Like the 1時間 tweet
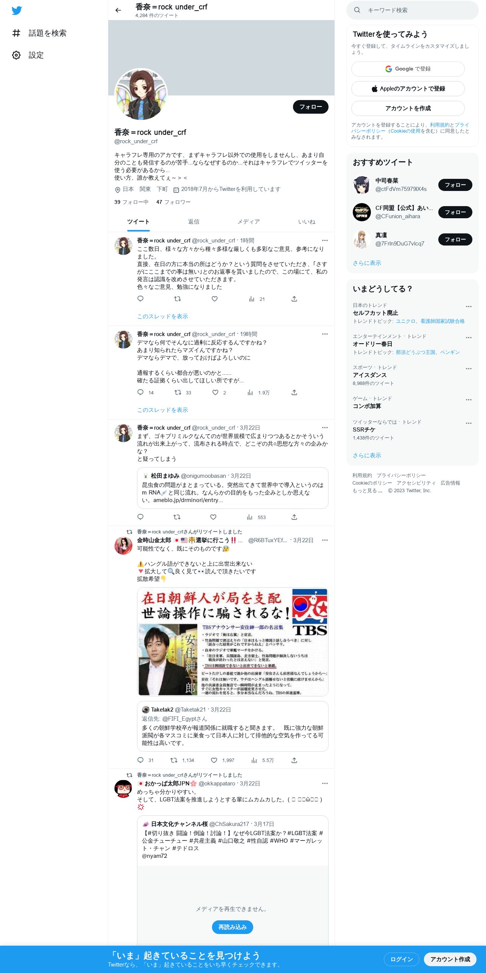 pos(215,299)
